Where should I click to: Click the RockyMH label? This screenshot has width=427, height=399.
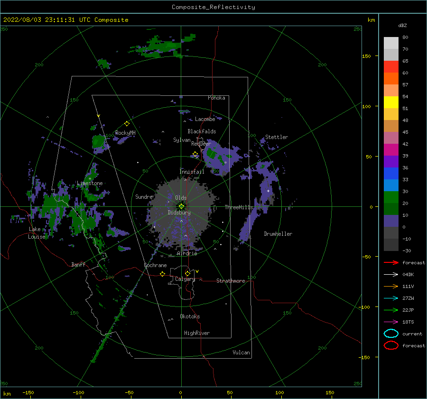[x=125, y=133]
